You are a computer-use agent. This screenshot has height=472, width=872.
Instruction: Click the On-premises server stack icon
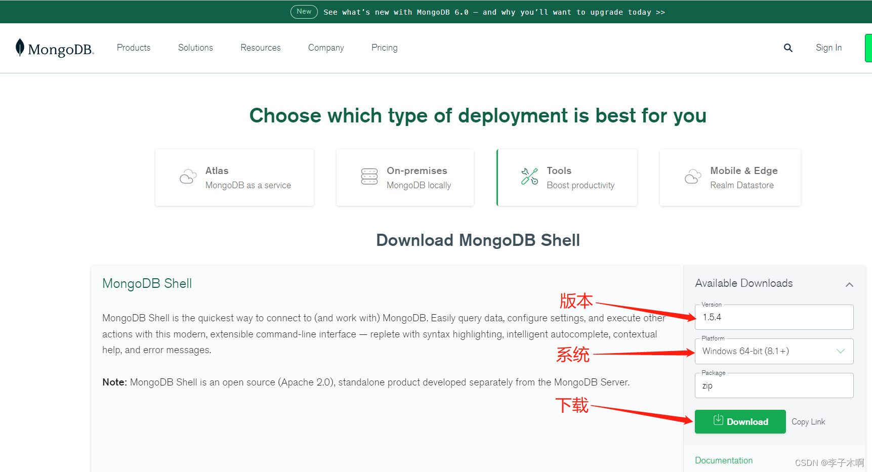click(x=369, y=177)
